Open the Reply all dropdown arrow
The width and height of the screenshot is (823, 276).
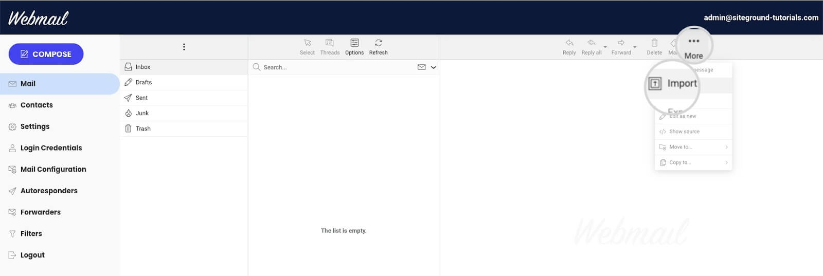click(x=605, y=47)
